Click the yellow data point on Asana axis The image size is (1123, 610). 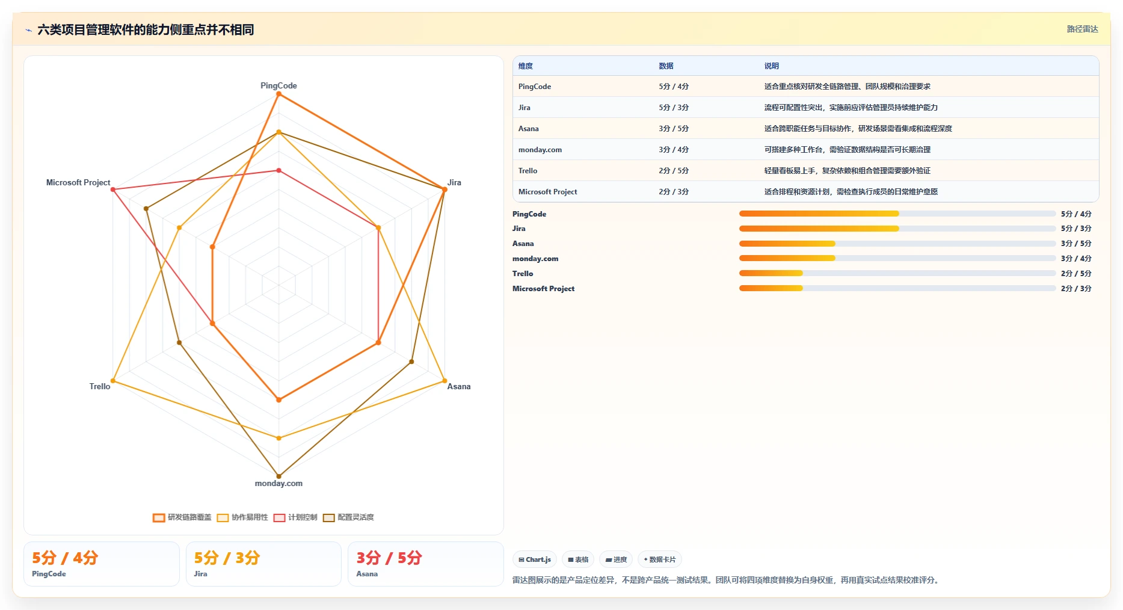click(445, 381)
